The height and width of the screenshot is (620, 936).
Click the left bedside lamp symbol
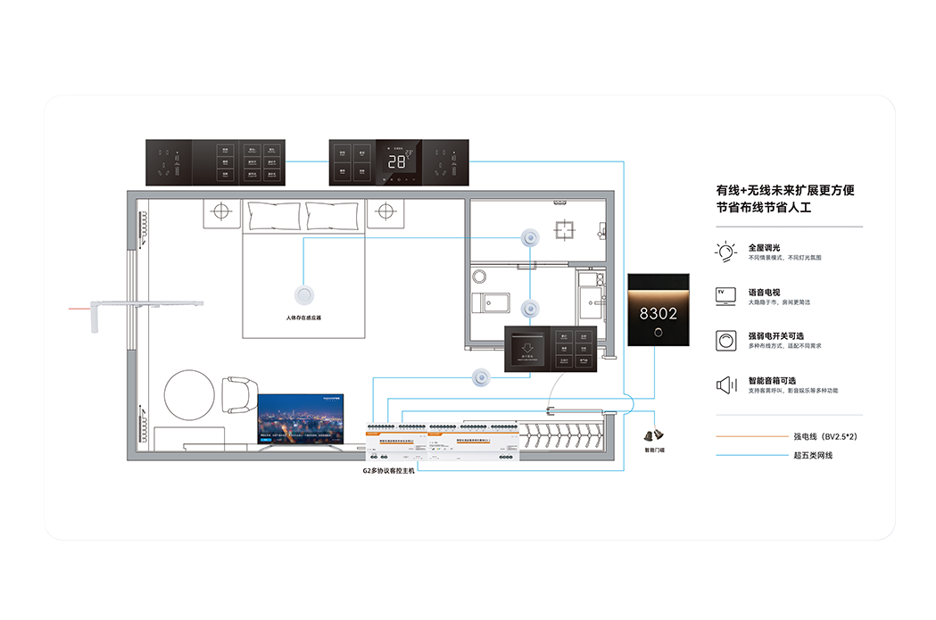tap(221, 211)
